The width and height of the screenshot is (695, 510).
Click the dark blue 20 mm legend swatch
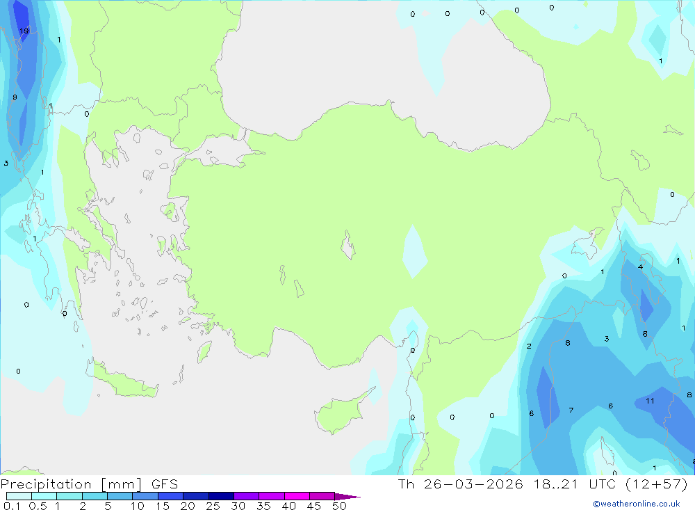click(x=195, y=496)
